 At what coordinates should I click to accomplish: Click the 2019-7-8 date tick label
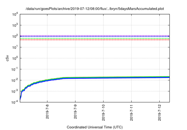[47, 111]
